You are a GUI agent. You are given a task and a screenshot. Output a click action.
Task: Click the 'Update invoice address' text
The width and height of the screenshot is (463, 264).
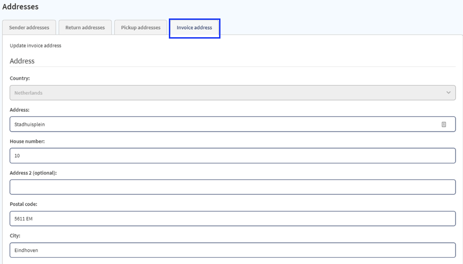[x=36, y=45]
